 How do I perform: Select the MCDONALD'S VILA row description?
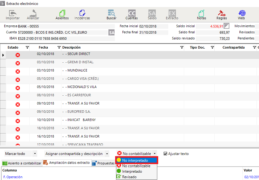point(82,87)
